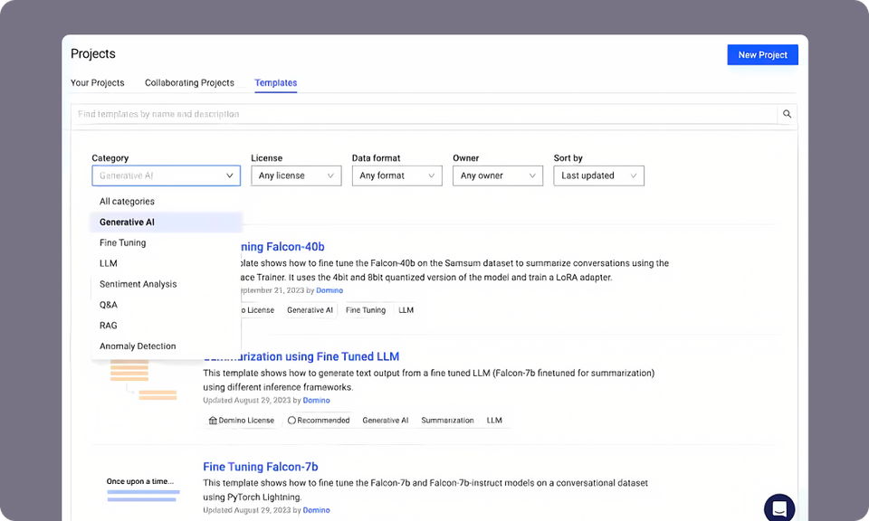Switch to the Collaborating Projects tab
869x521 pixels.
189,82
